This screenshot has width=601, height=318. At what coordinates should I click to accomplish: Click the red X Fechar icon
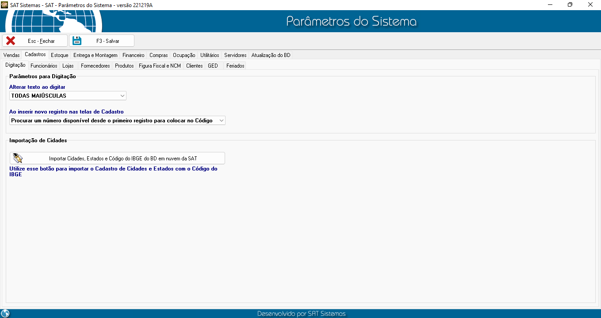(11, 41)
